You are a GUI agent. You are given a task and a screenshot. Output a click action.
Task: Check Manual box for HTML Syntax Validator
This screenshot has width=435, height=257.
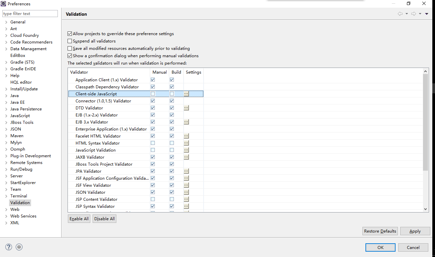(153, 143)
